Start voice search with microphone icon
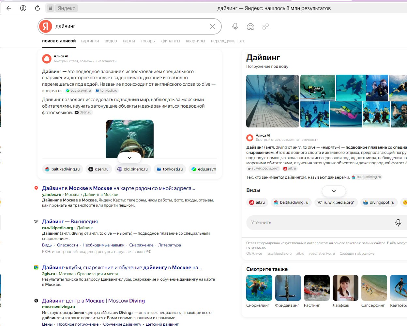Image resolution: width=407 pixels, height=326 pixels. tap(235, 26)
